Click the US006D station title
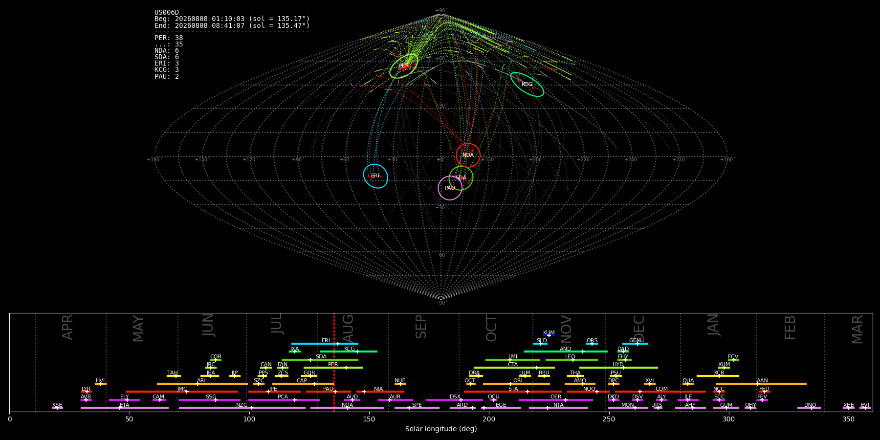 [167, 12]
